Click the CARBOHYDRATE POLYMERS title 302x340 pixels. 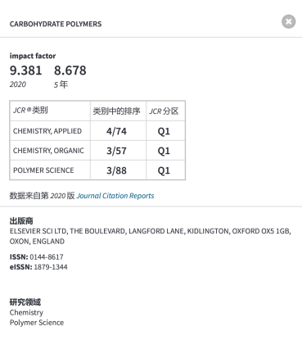click(56, 24)
